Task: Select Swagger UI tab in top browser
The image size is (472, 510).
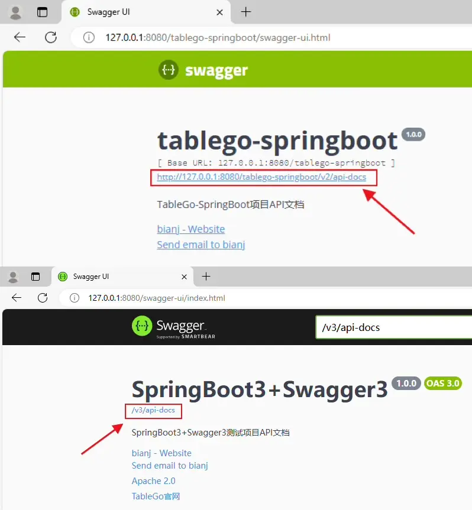Action: pyautogui.click(x=146, y=12)
